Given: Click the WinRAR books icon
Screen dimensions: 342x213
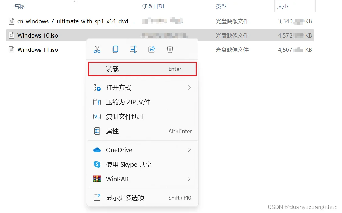Looking at the screenshot, I should 97,179.
